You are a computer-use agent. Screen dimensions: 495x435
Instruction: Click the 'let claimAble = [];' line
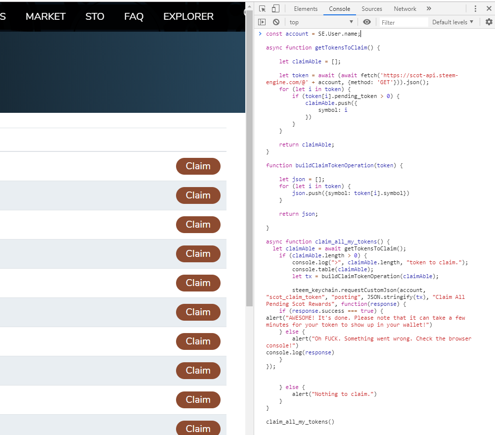point(310,61)
